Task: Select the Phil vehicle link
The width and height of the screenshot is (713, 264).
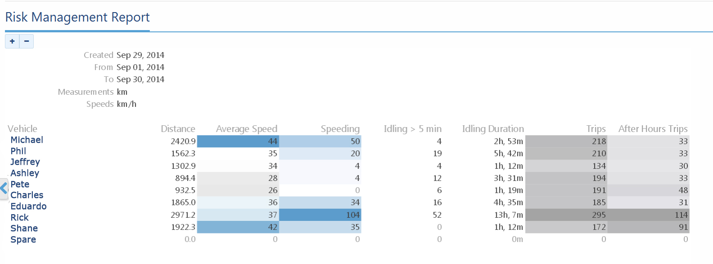Action: click(x=18, y=151)
